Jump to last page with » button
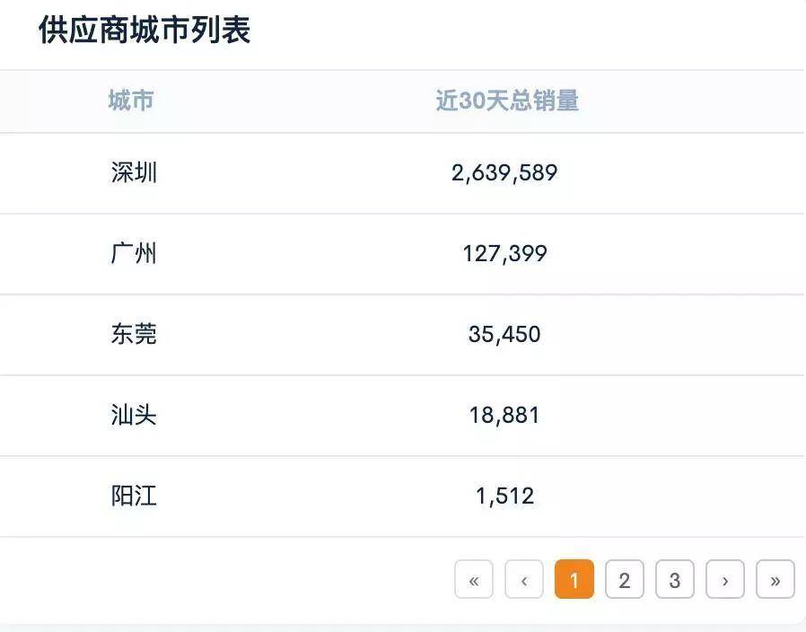 click(775, 580)
